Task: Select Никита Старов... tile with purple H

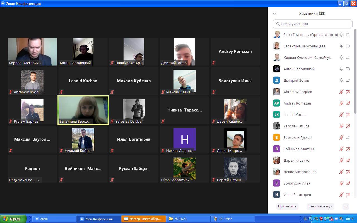Action: [x=185, y=139]
